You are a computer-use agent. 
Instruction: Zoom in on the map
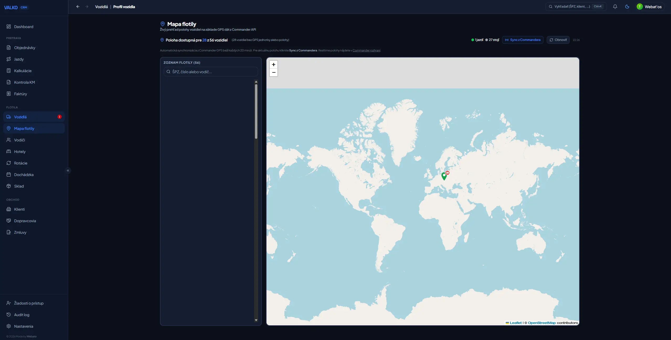click(274, 65)
